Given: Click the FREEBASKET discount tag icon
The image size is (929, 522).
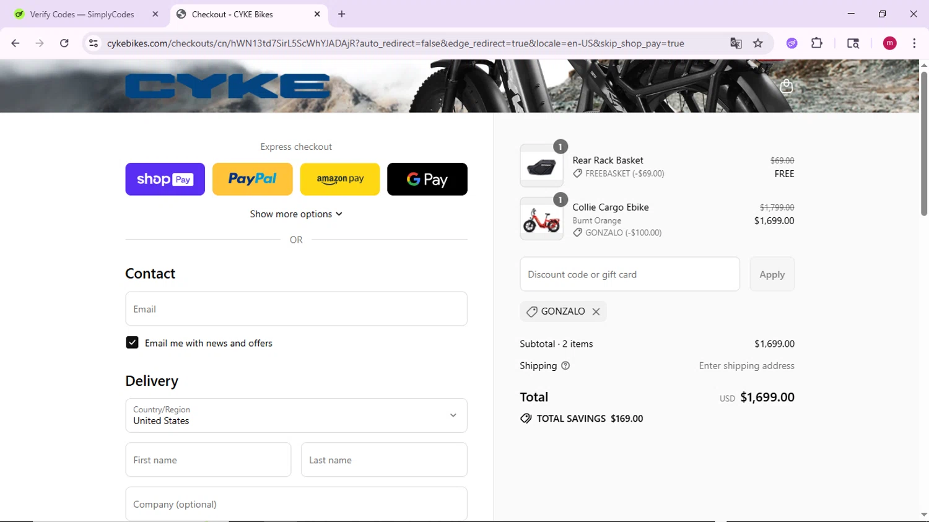Looking at the screenshot, I should coord(577,174).
